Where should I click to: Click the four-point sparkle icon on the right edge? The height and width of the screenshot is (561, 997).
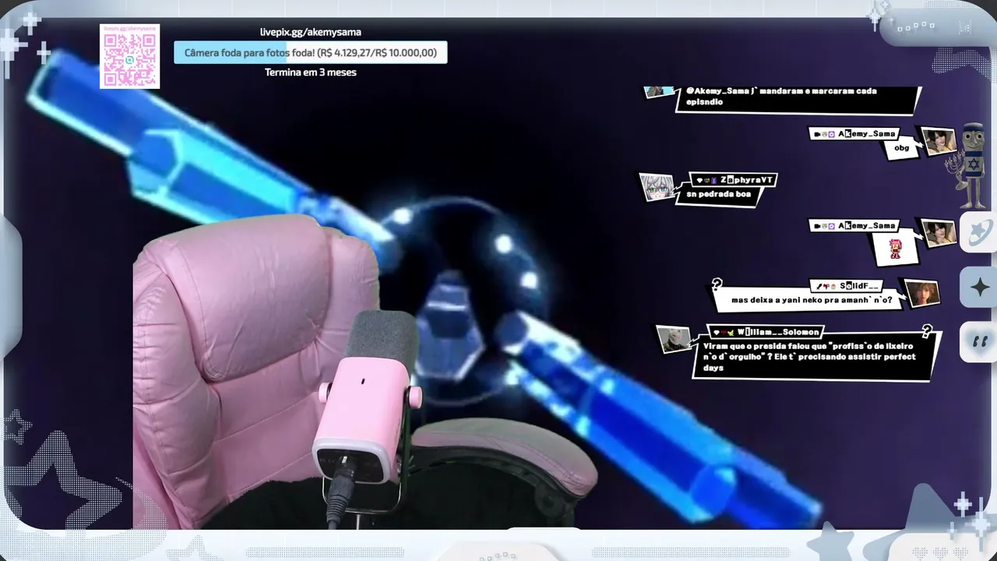click(x=980, y=288)
